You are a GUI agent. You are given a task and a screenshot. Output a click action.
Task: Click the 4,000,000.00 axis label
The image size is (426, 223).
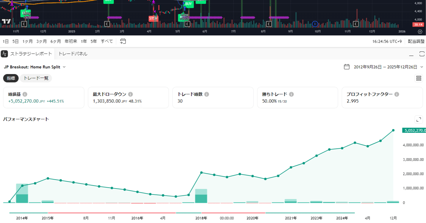pos(413,145)
